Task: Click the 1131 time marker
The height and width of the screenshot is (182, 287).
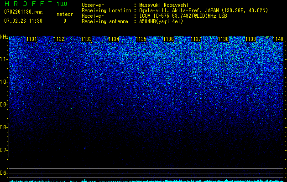Action: pyautogui.click(x=31, y=39)
